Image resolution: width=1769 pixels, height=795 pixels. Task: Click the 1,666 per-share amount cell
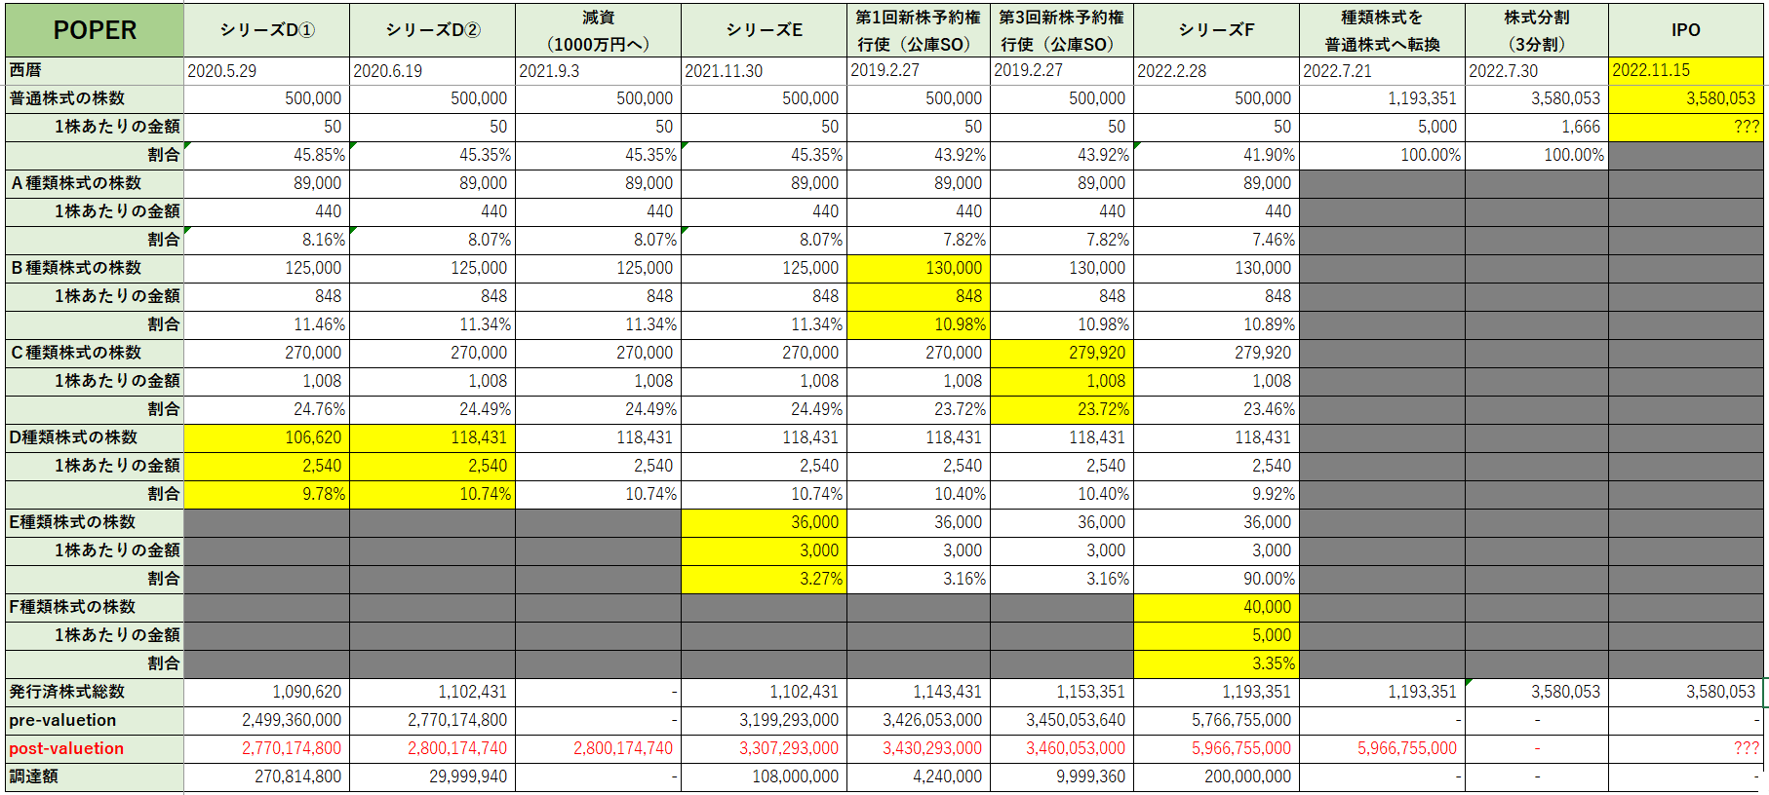tap(1537, 127)
